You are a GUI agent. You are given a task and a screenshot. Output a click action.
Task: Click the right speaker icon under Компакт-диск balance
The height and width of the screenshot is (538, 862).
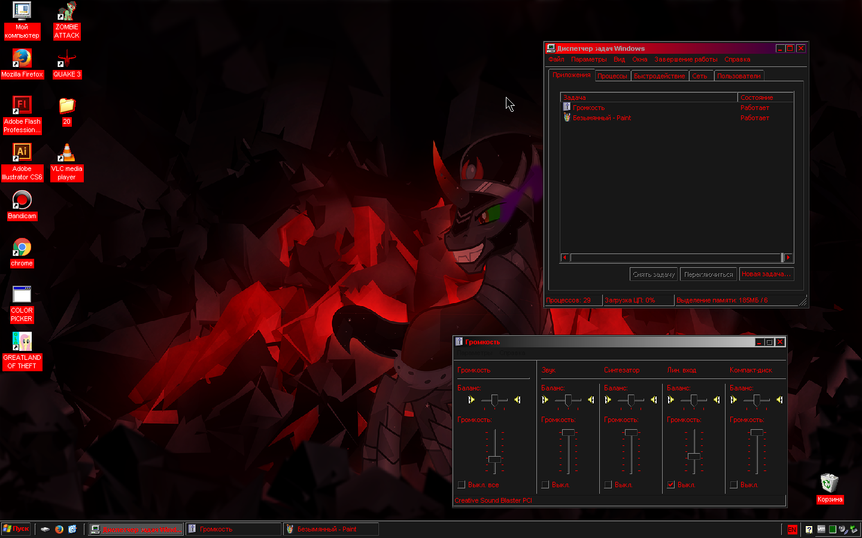coord(779,400)
